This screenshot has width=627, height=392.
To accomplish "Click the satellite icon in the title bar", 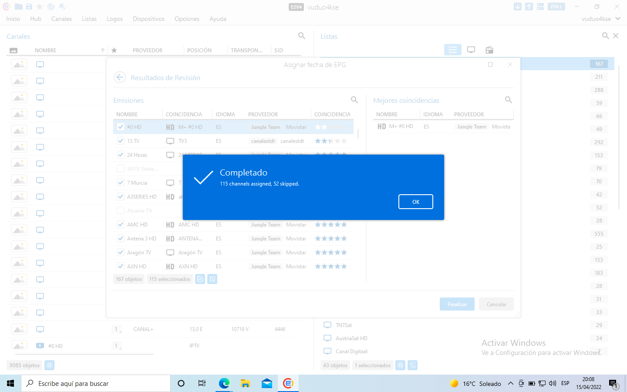I will 62,7.
